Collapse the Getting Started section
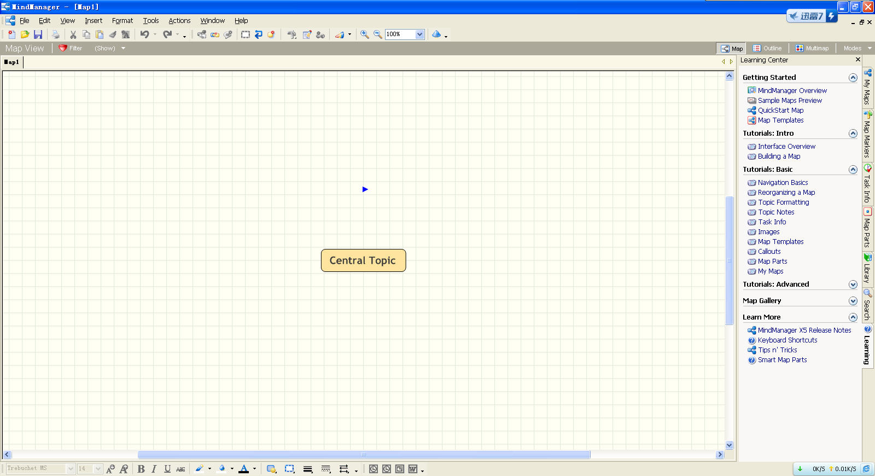 click(853, 78)
